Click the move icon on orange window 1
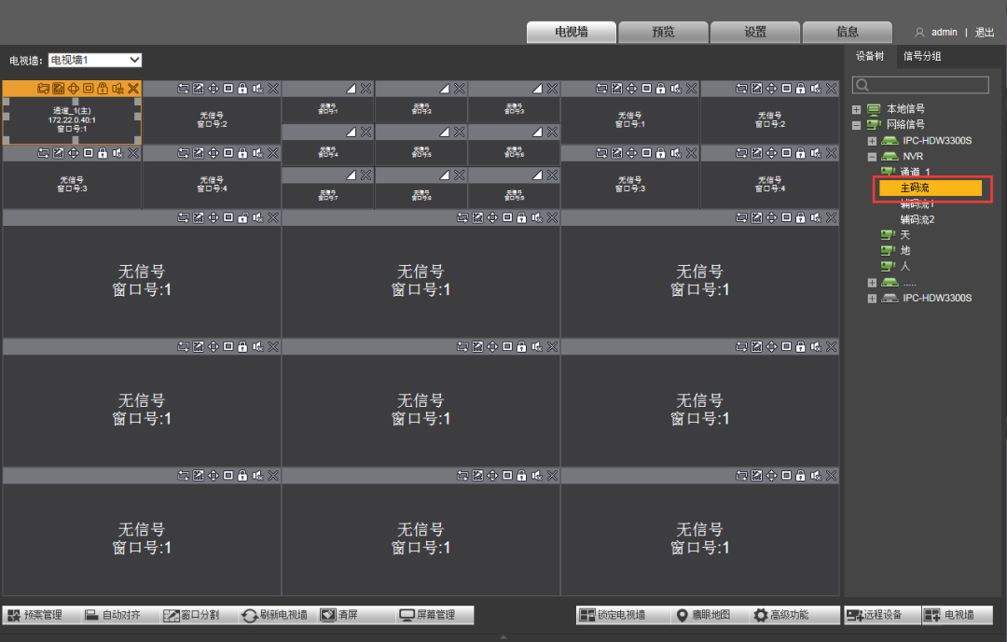 74,89
